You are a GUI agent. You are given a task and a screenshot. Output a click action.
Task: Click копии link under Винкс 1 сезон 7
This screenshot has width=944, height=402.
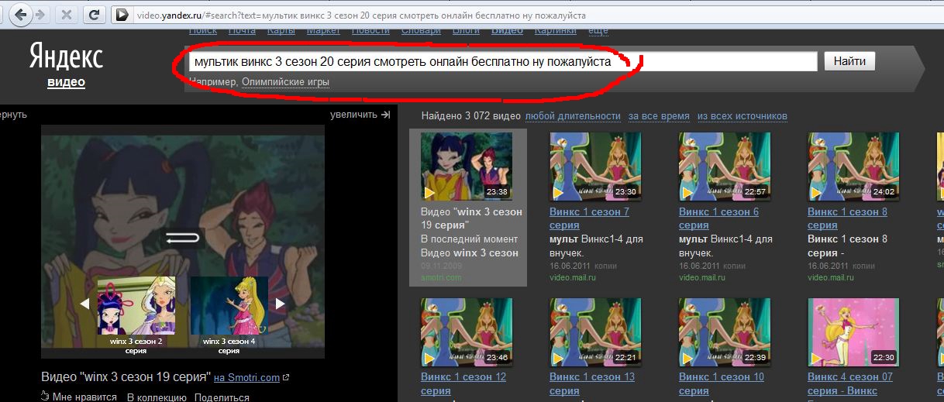(607, 266)
